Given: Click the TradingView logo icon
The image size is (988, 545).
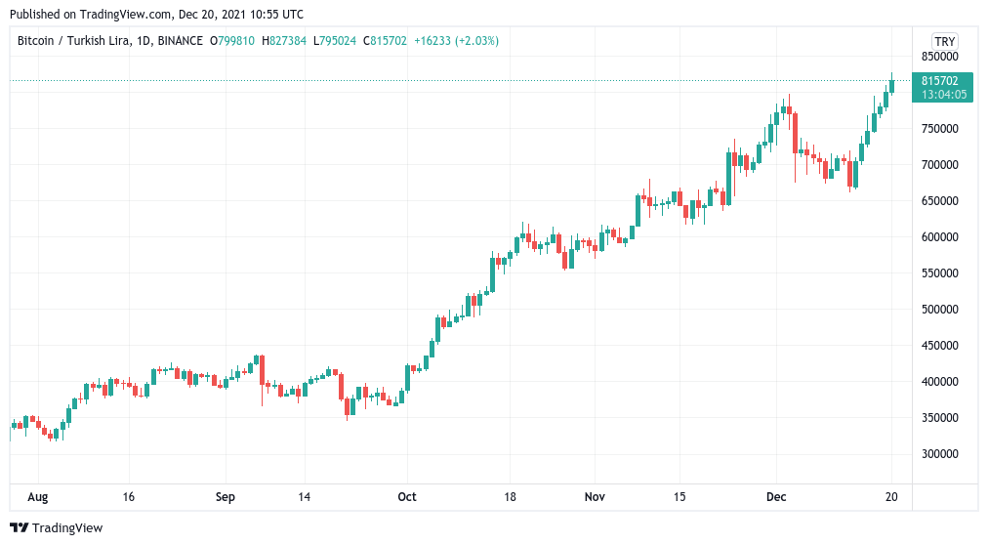Looking at the screenshot, I should pos(19,528).
